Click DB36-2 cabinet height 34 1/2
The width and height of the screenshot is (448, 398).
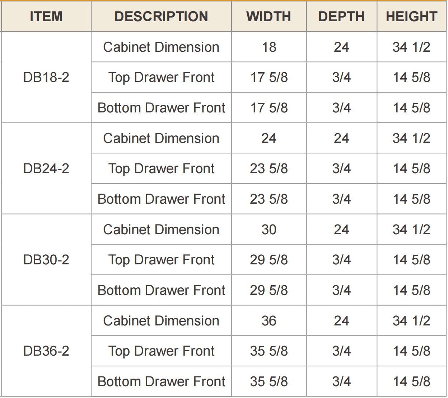(x=411, y=321)
